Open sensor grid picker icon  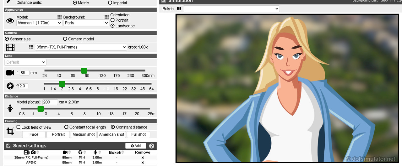tap(31, 47)
